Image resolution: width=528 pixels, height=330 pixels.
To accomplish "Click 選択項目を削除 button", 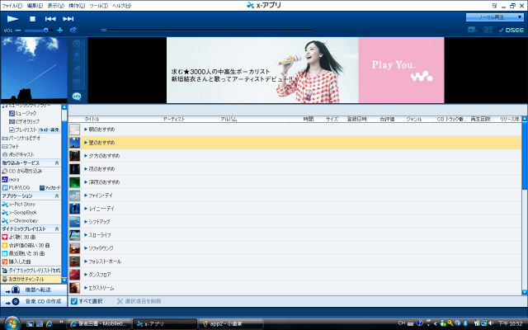I will pyautogui.click(x=139, y=301).
